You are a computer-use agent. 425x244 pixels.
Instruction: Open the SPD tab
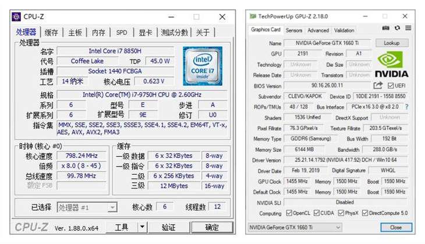122,33
